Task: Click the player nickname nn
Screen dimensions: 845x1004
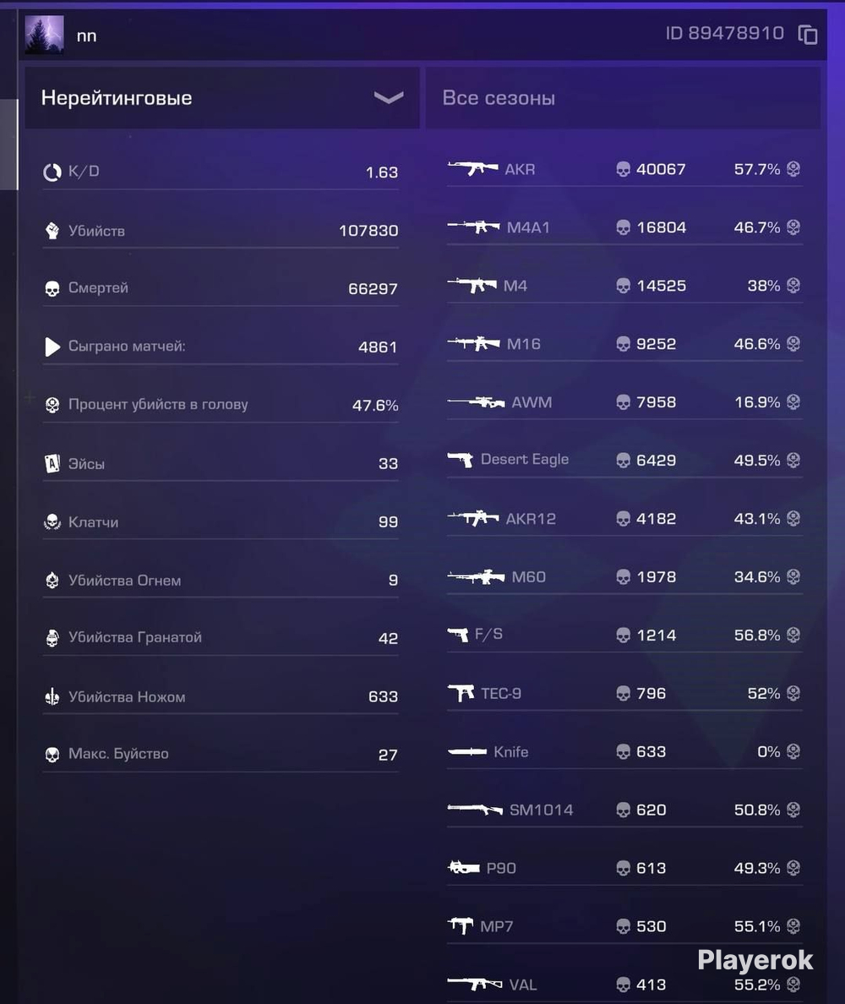Action: pyautogui.click(x=86, y=36)
